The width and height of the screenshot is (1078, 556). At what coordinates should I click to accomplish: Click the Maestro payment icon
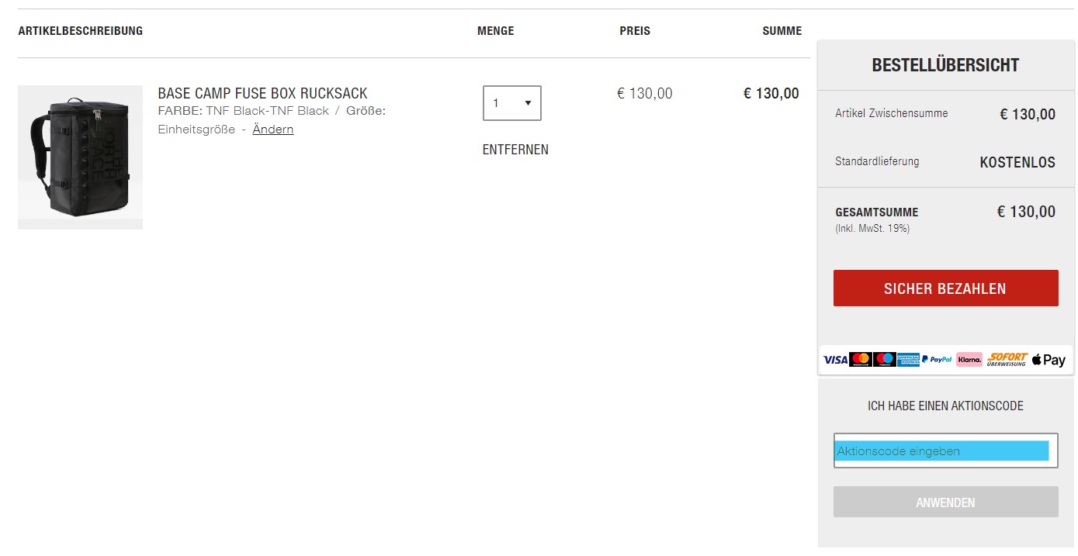click(884, 360)
